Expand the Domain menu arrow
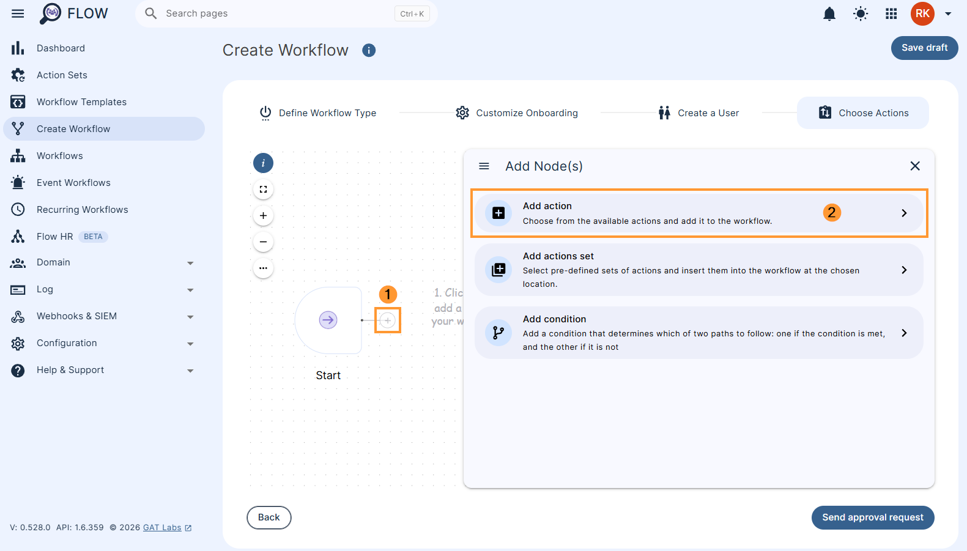The height and width of the screenshot is (551, 967). (x=190, y=263)
